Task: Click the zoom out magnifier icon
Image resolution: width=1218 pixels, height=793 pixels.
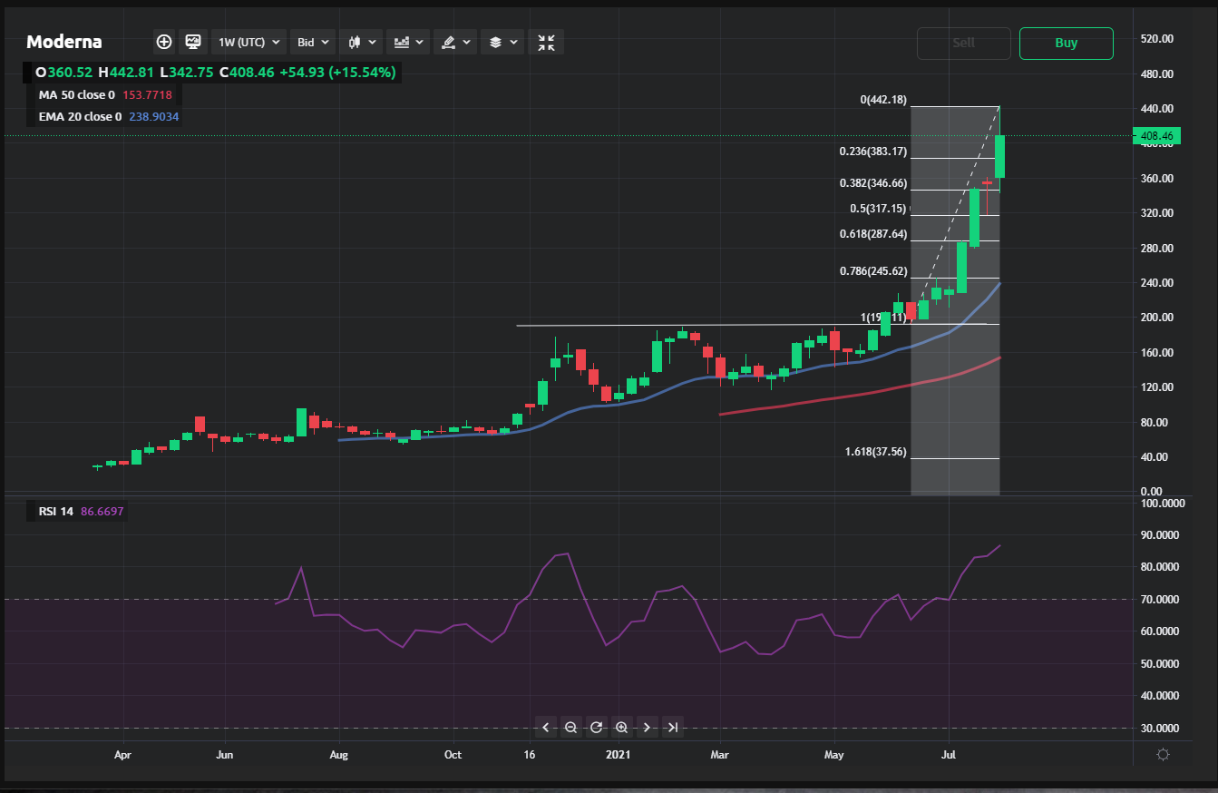Action: coord(570,727)
